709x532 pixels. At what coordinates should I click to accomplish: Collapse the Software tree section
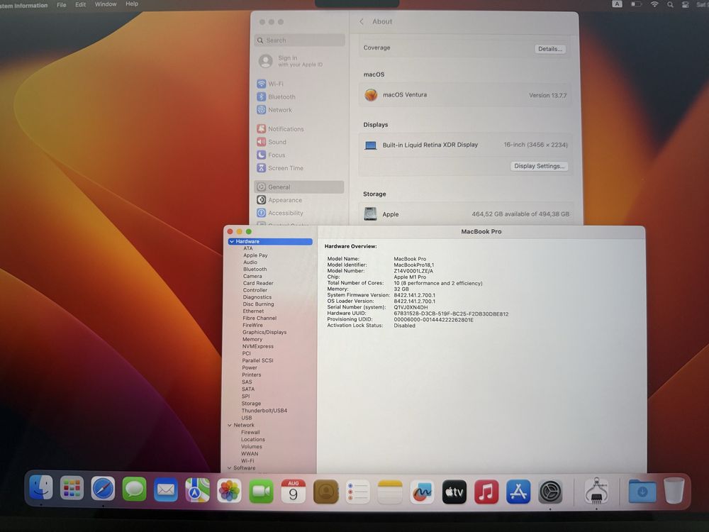pyautogui.click(x=229, y=467)
